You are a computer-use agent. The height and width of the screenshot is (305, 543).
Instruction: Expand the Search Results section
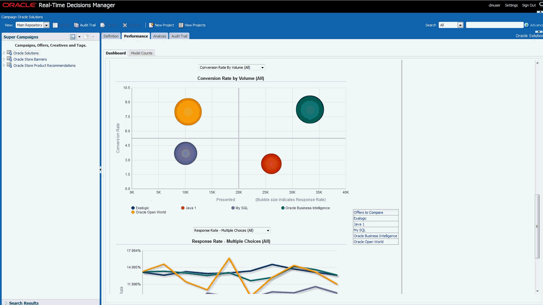click(x=6, y=303)
